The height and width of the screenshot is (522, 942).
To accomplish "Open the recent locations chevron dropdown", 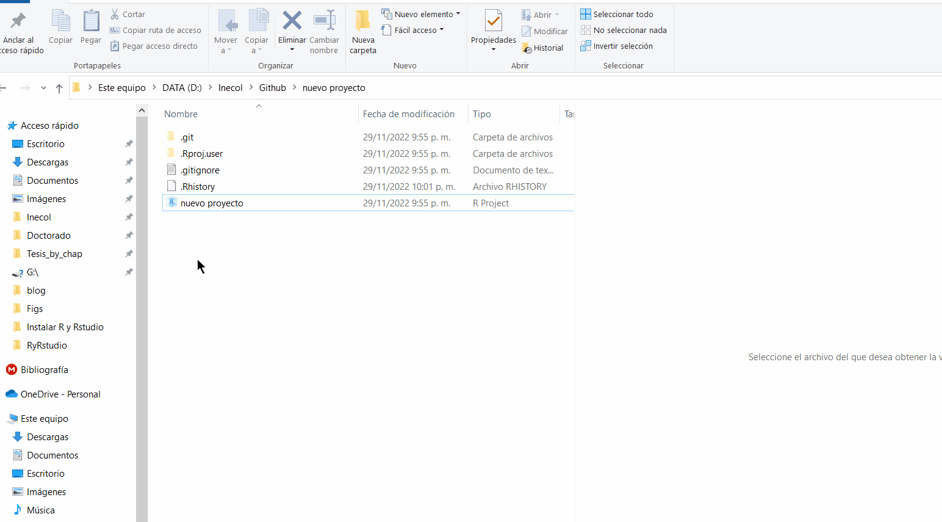I will point(43,88).
